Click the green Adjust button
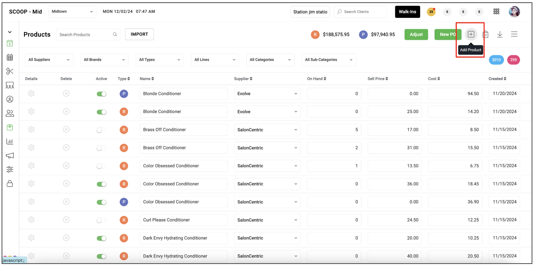This screenshot has height=267, width=535. 416,35
